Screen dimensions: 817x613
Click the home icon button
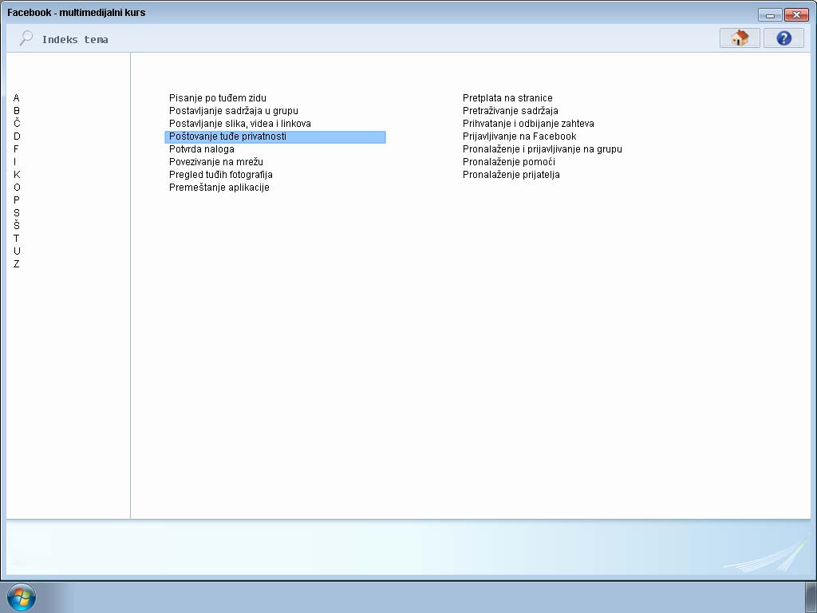pos(740,38)
